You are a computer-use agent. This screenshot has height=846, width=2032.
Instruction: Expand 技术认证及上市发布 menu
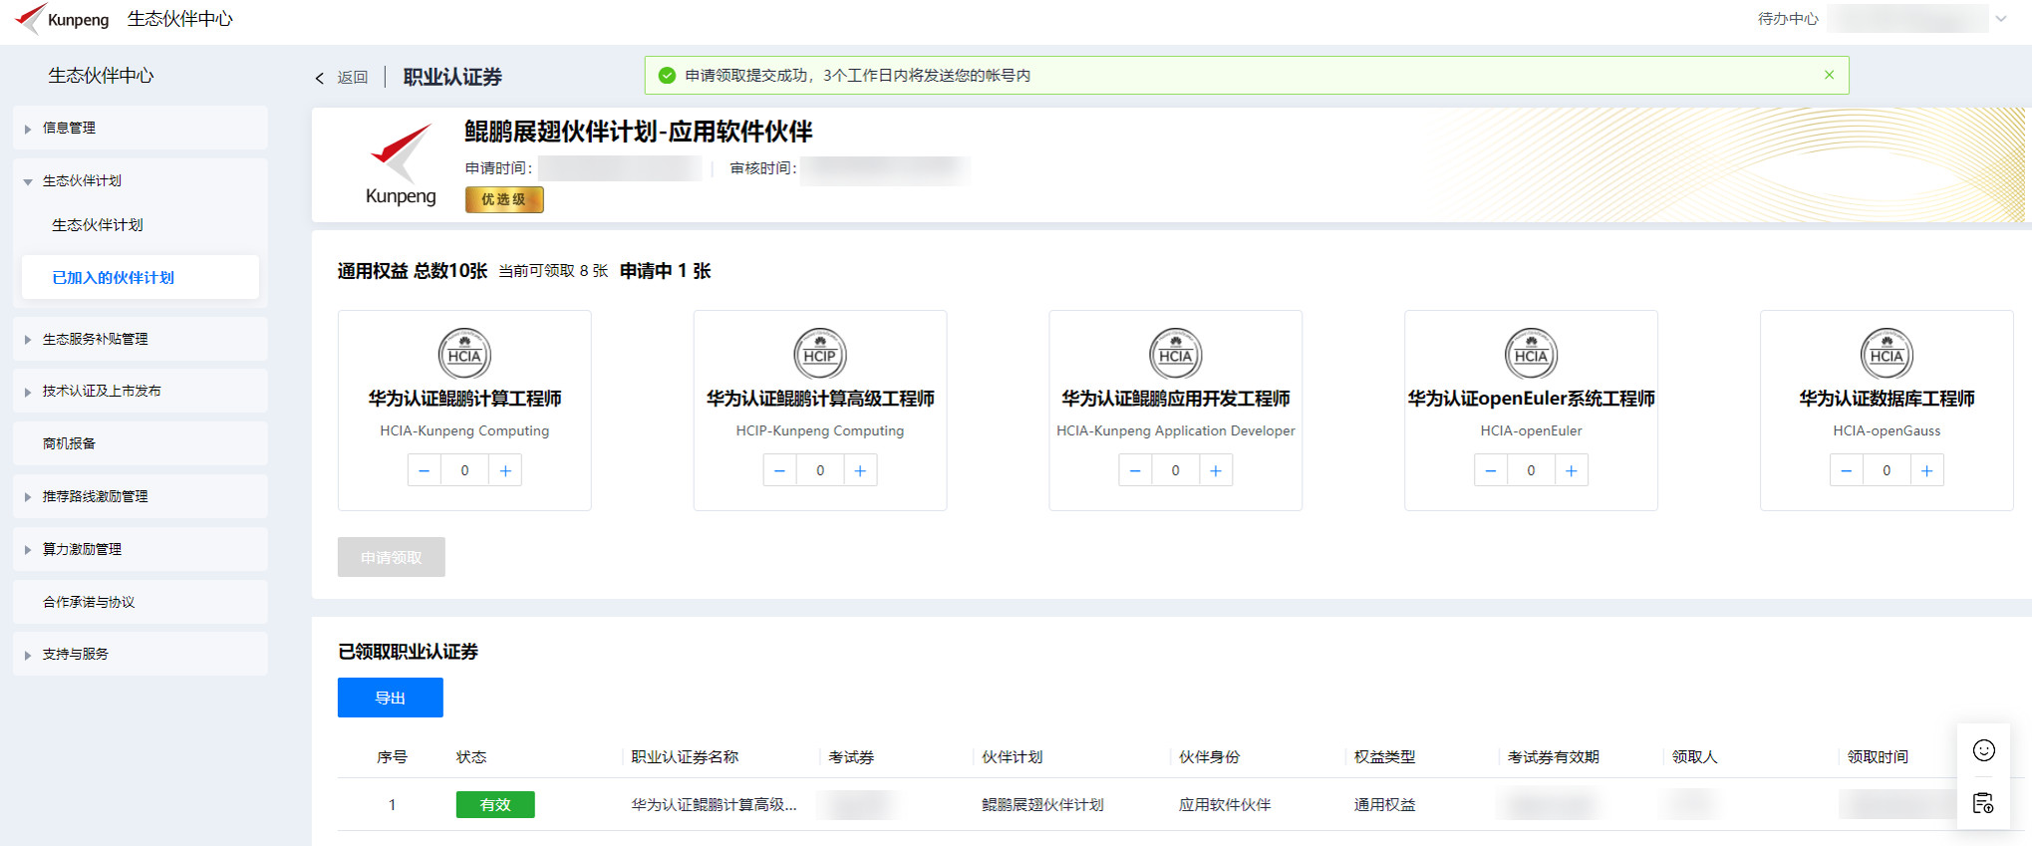point(141,391)
